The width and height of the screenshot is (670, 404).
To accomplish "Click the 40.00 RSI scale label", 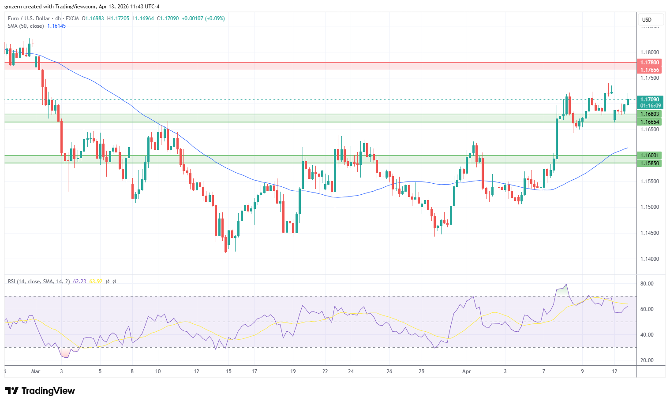I will click(647, 335).
